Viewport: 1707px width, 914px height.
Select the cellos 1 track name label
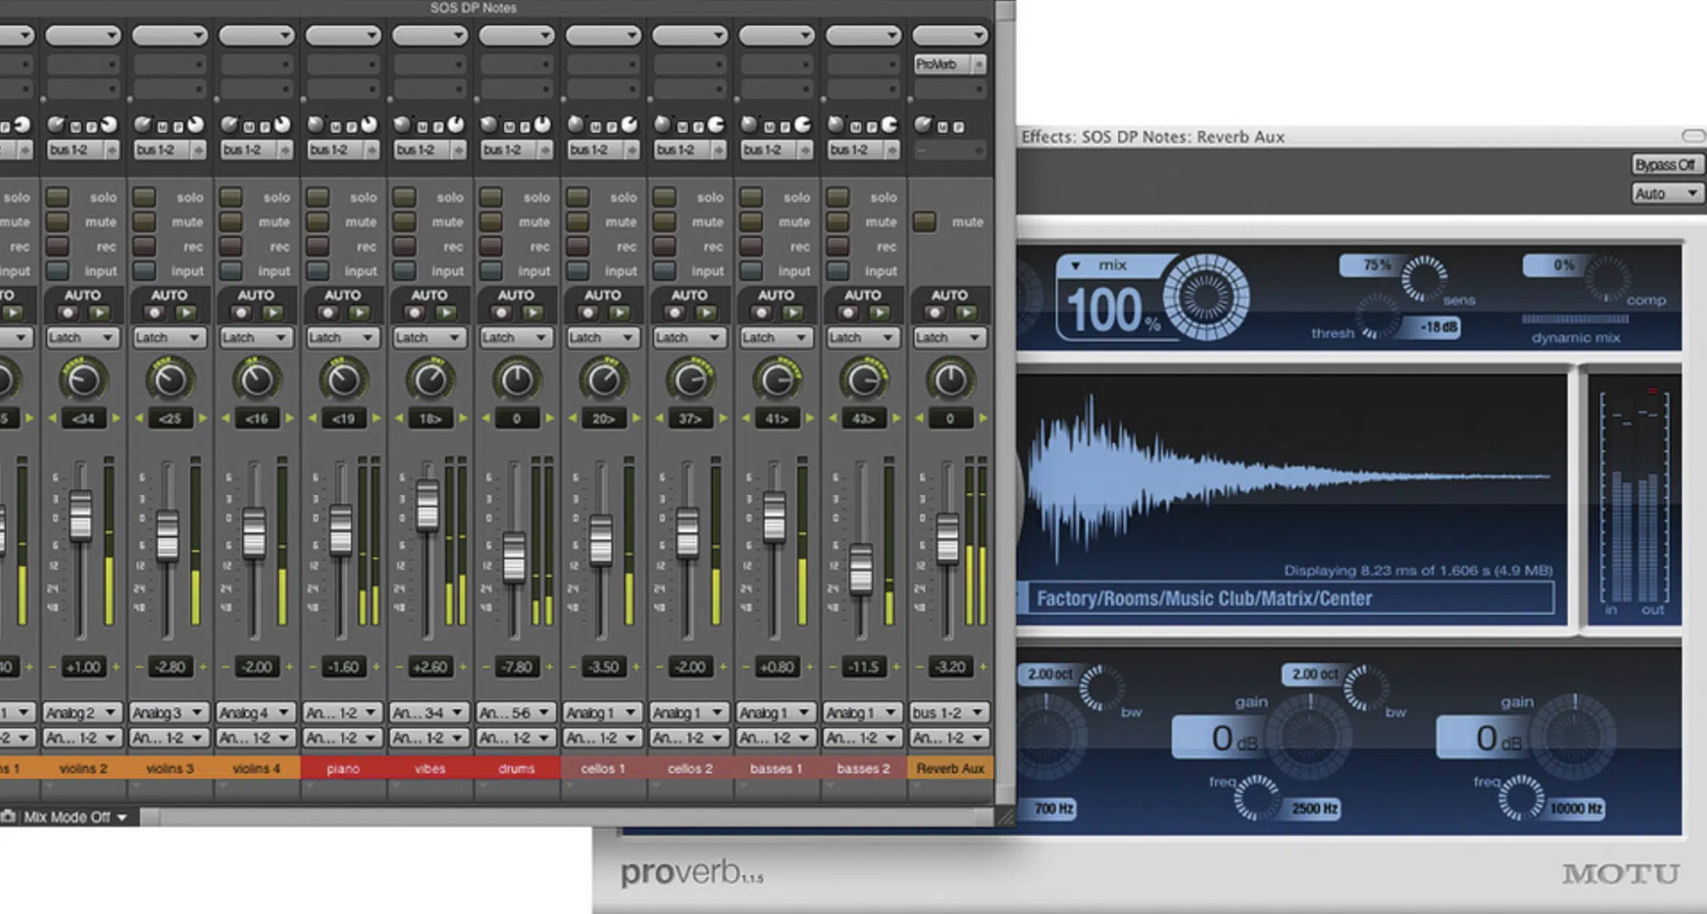click(x=603, y=768)
